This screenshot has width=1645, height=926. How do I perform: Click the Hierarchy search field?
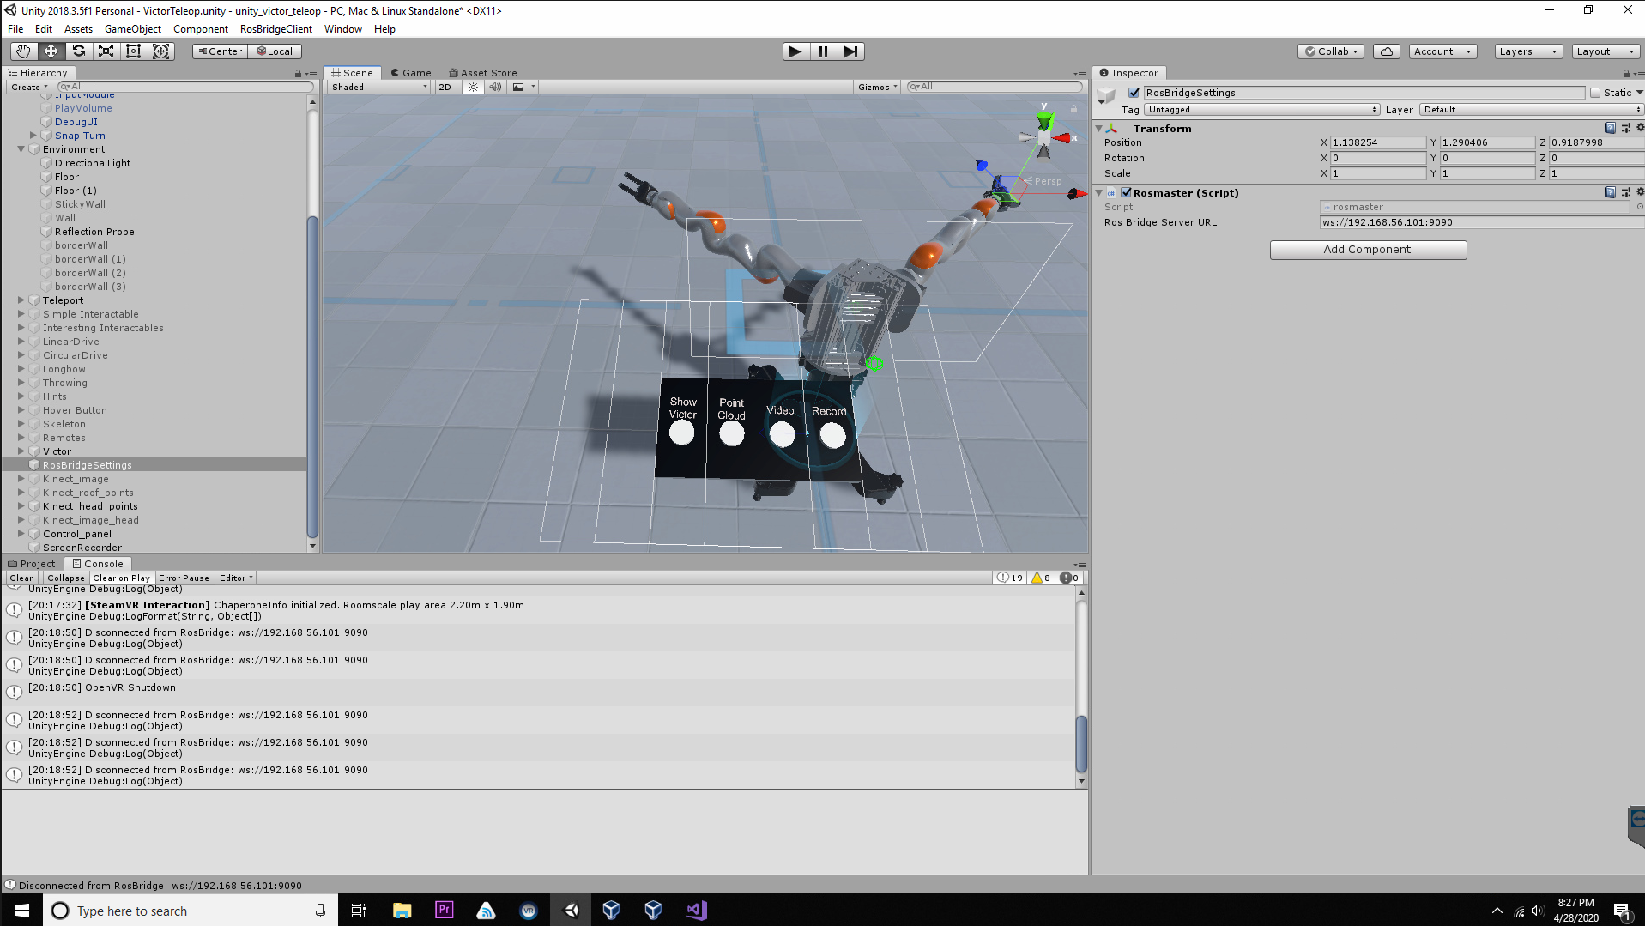tap(185, 87)
